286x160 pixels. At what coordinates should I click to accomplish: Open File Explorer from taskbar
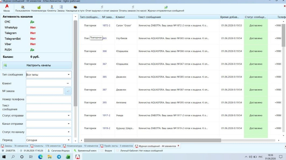[x=50, y=157]
